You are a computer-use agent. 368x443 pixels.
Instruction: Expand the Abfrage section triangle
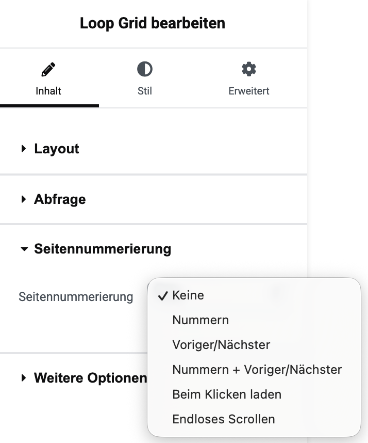coord(24,199)
